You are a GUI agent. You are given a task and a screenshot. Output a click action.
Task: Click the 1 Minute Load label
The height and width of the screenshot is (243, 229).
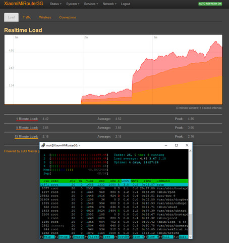(x=27, y=119)
